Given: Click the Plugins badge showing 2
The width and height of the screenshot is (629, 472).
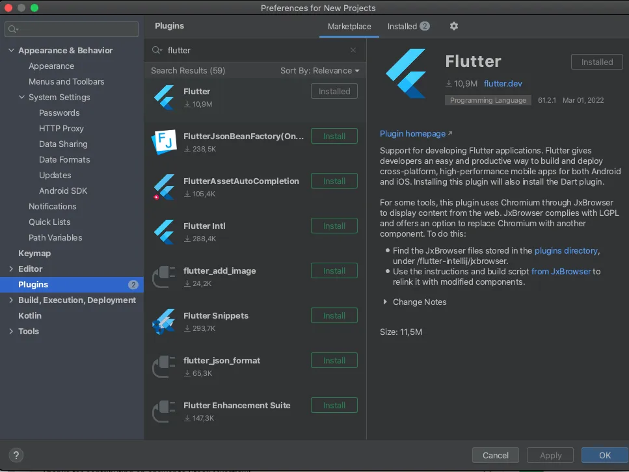Looking at the screenshot, I should coord(133,285).
